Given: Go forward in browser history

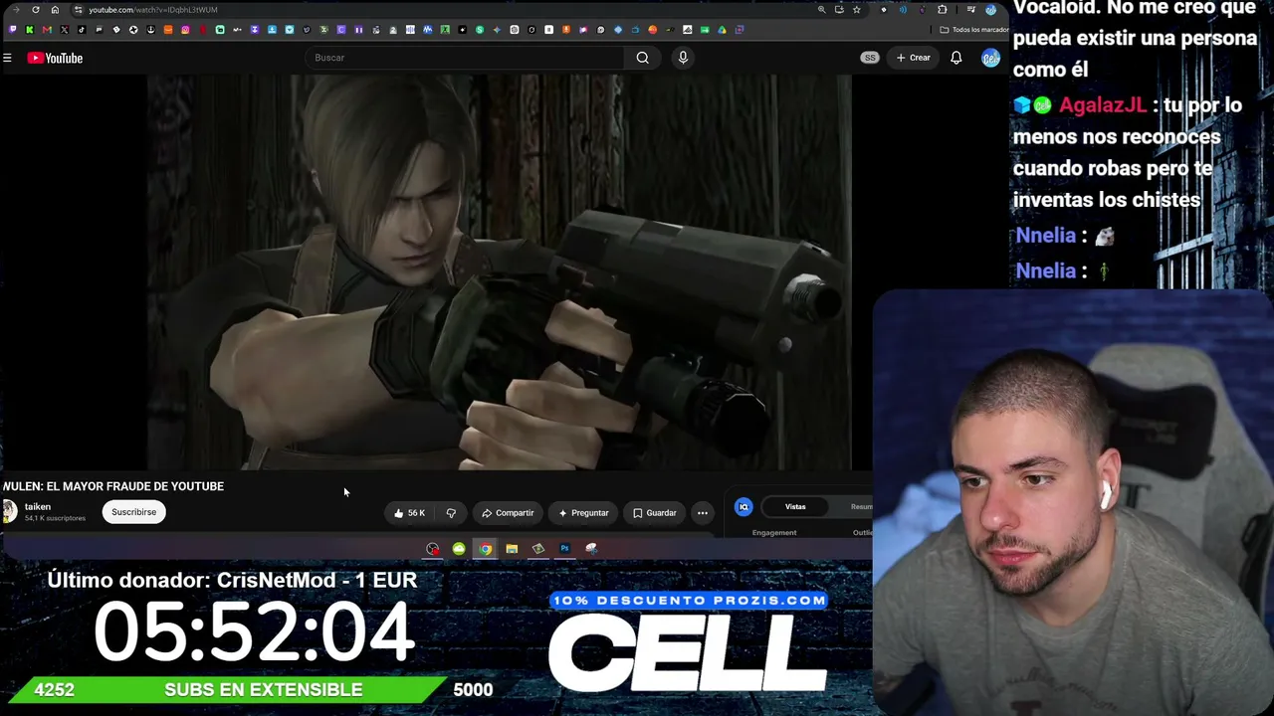Looking at the screenshot, I should [16, 10].
